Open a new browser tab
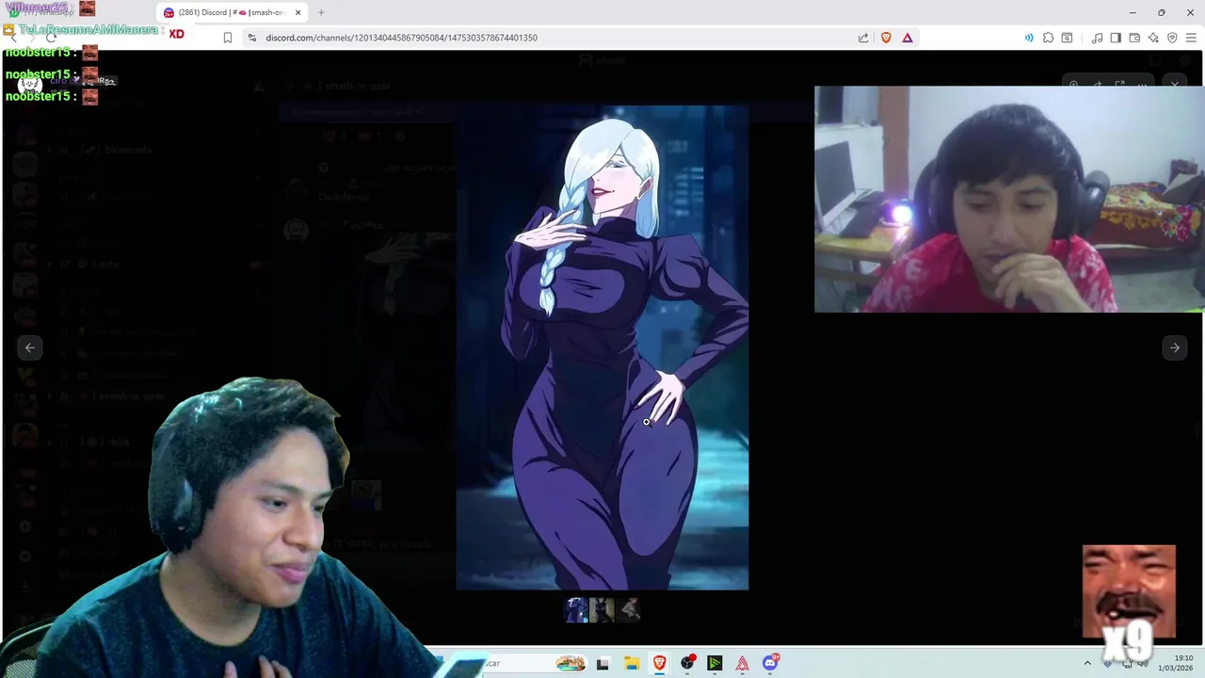 click(321, 12)
